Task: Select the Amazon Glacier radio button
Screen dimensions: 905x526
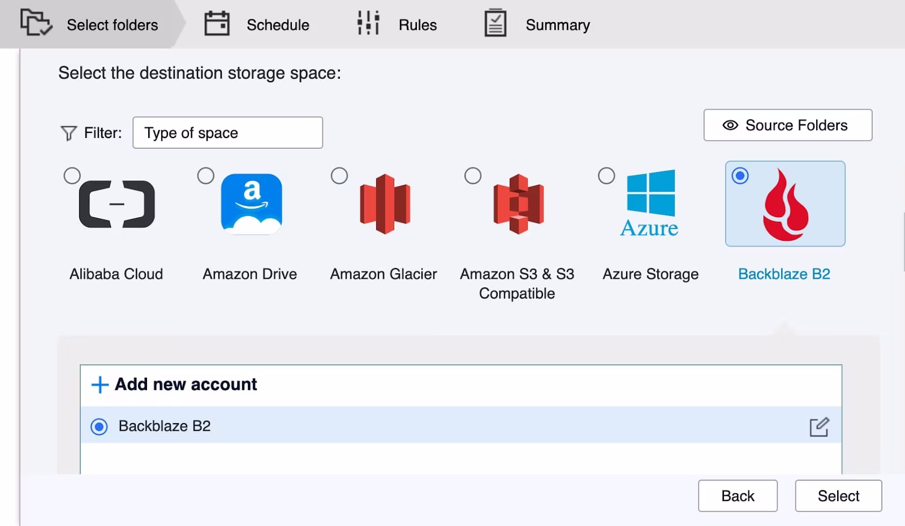Action: point(339,176)
